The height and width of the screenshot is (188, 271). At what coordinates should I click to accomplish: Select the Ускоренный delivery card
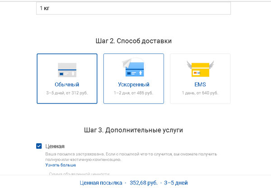(x=134, y=79)
